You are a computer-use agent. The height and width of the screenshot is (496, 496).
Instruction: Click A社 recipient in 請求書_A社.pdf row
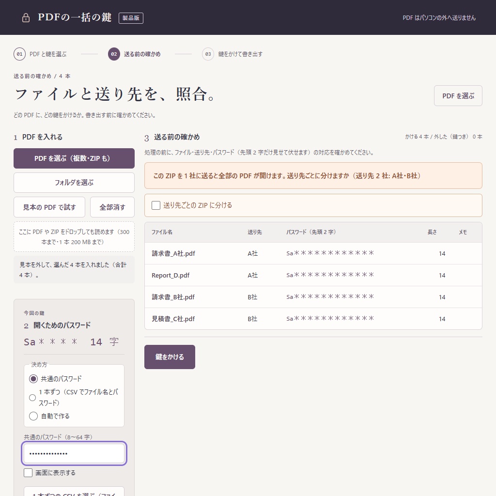click(253, 253)
